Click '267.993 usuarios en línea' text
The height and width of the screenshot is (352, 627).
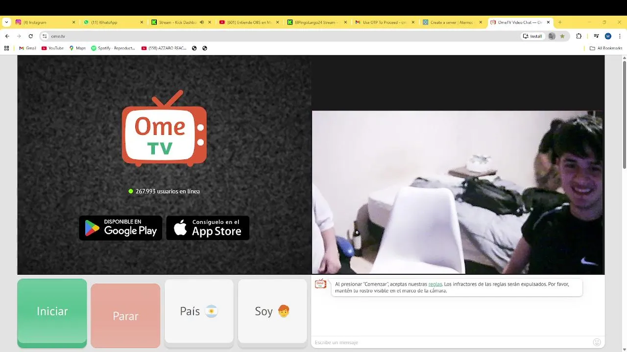168,191
